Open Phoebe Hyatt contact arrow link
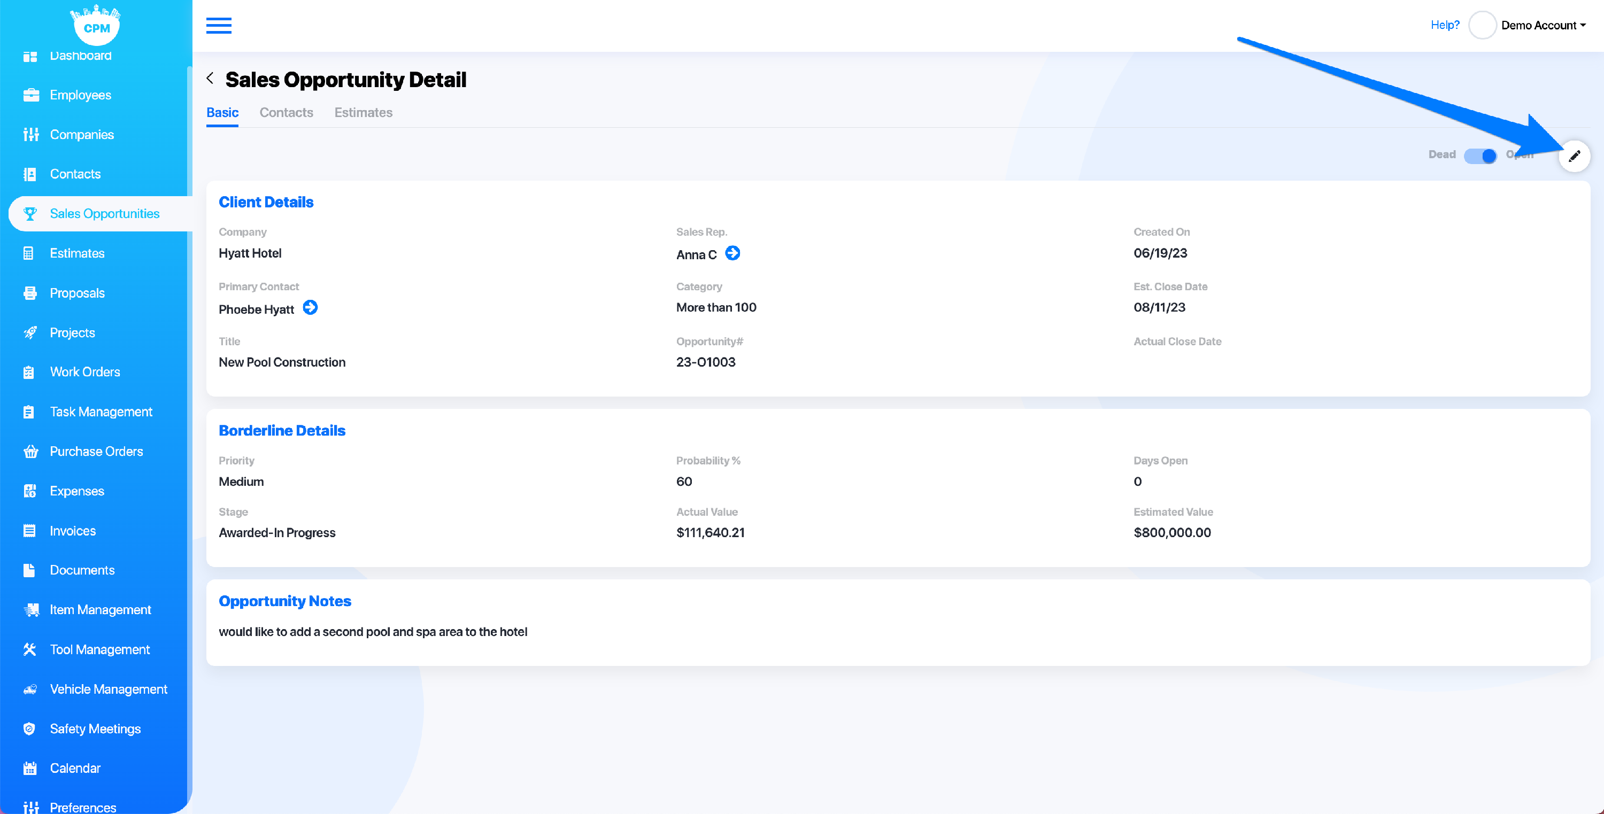 (x=310, y=307)
